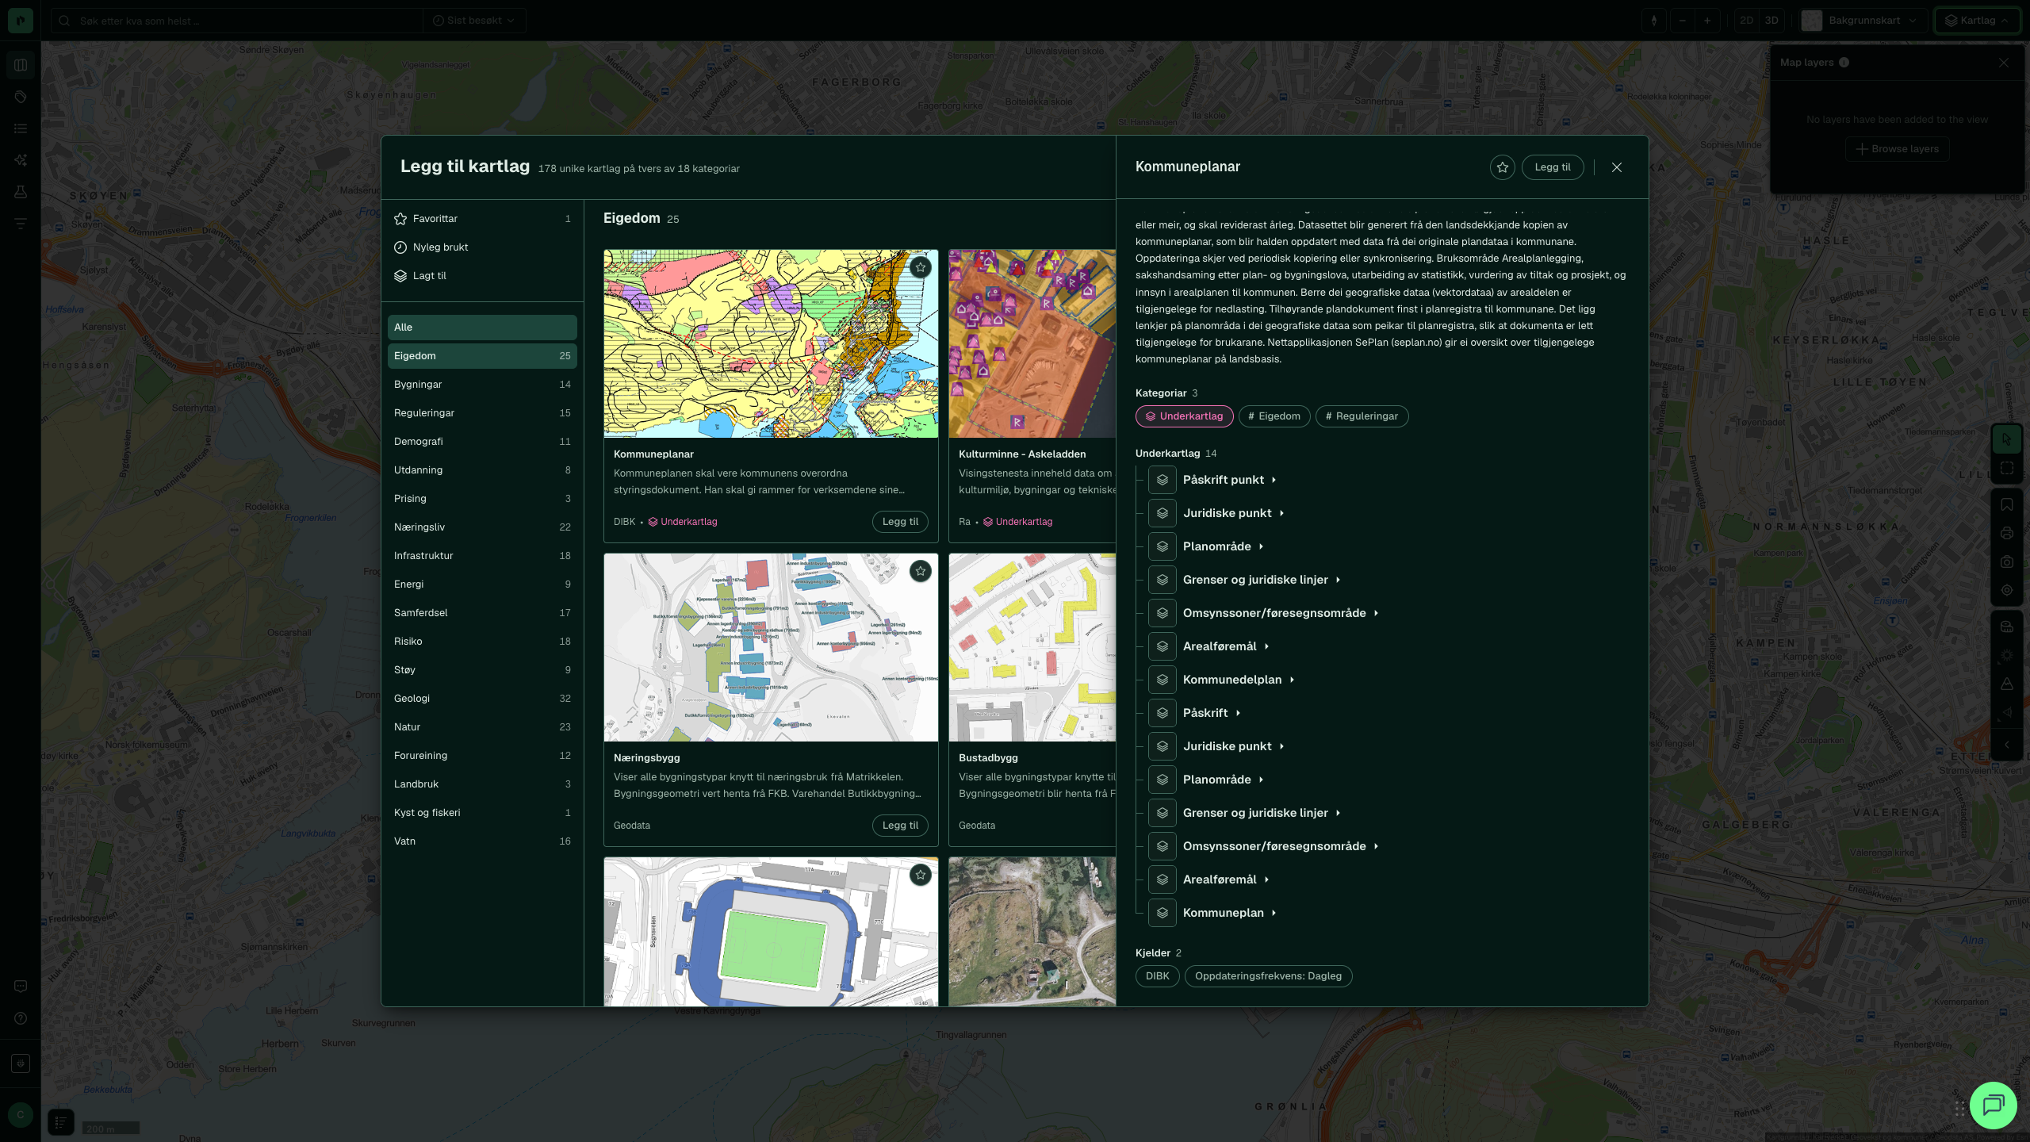Click the viewshed eye tool icon
Viewport: 2030px width, 1142px height.
point(2007,712)
